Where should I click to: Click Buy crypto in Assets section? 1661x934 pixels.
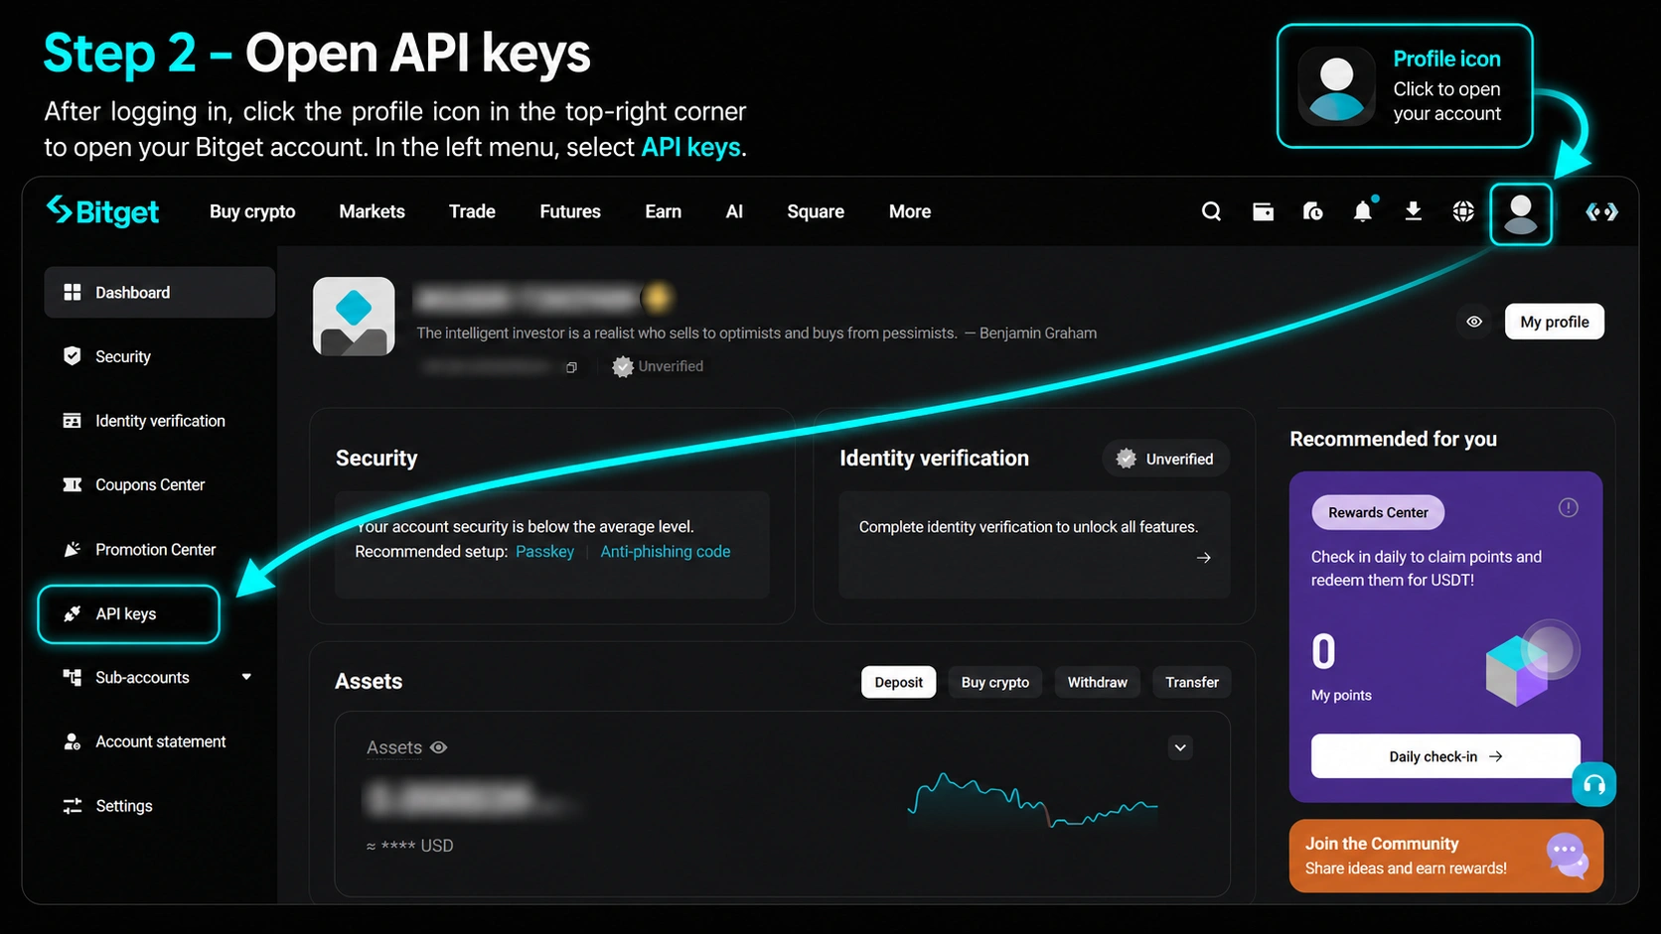coord(994,682)
